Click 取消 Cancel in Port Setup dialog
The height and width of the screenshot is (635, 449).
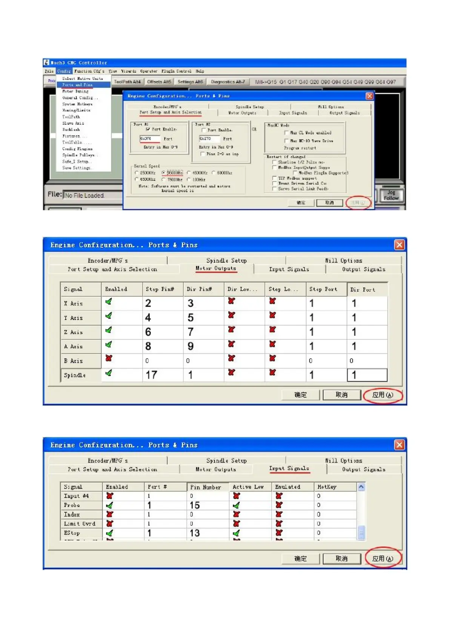[329, 203]
